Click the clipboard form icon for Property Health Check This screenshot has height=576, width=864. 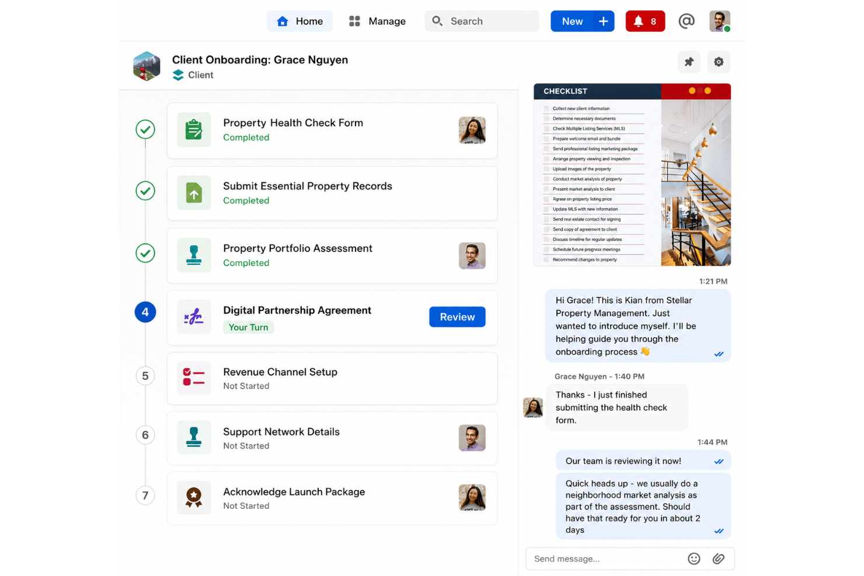point(194,130)
